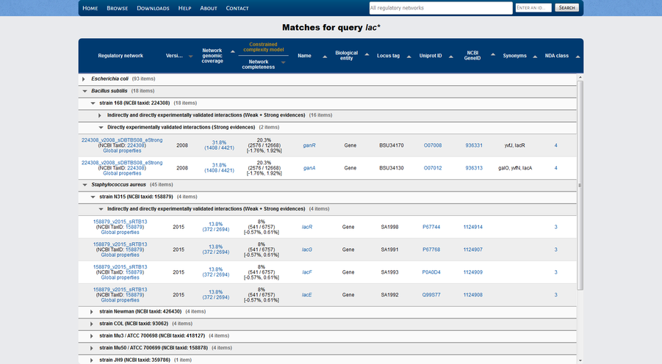Sort by Biological entity using its arrow
The width and height of the screenshot is (662, 364).
365,57
